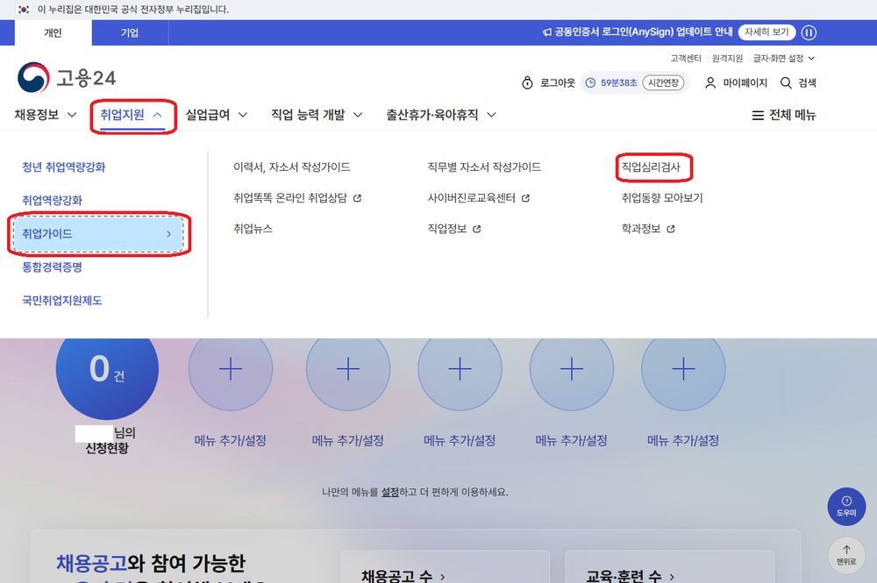Click the second 메뉴 추가/설정 plus circle
Image resolution: width=877 pixels, height=583 pixels.
click(348, 369)
